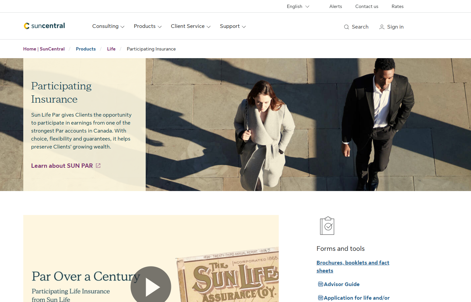
Task: Expand the Consulting menu
Action: (108, 26)
